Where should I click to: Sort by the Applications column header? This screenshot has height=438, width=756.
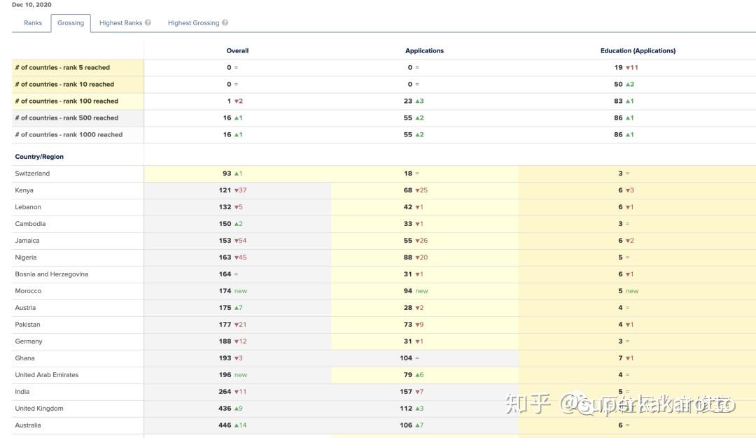(x=424, y=50)
